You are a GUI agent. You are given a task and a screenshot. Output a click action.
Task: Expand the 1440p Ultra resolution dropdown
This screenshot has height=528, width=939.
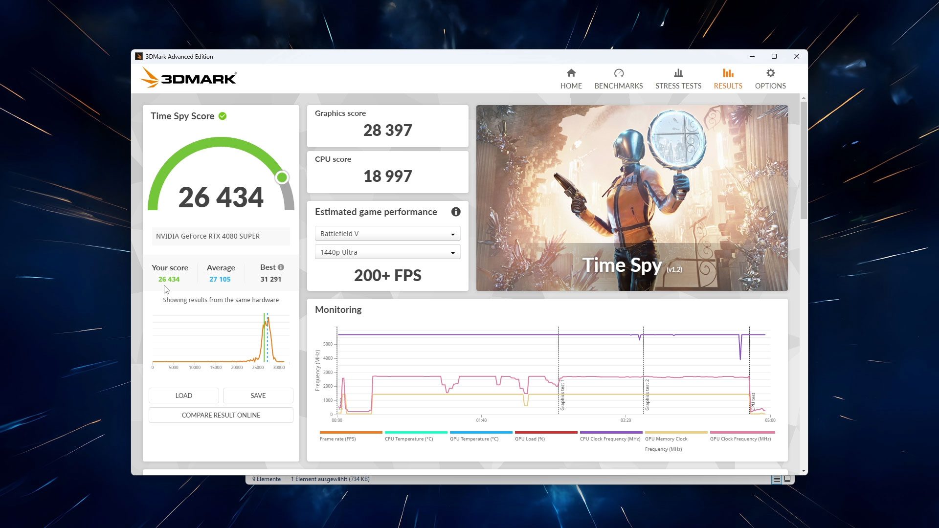[x=387, y=252]
